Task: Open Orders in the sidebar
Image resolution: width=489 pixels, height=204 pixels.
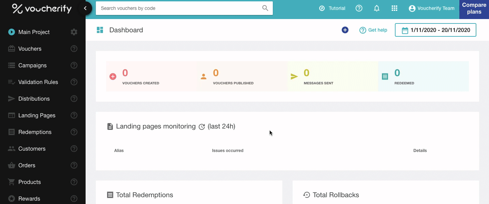Action: click(x=27, y=165)
